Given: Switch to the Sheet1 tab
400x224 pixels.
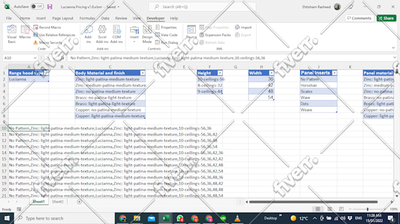Looking at the screenshot, I should click(38, 202).
